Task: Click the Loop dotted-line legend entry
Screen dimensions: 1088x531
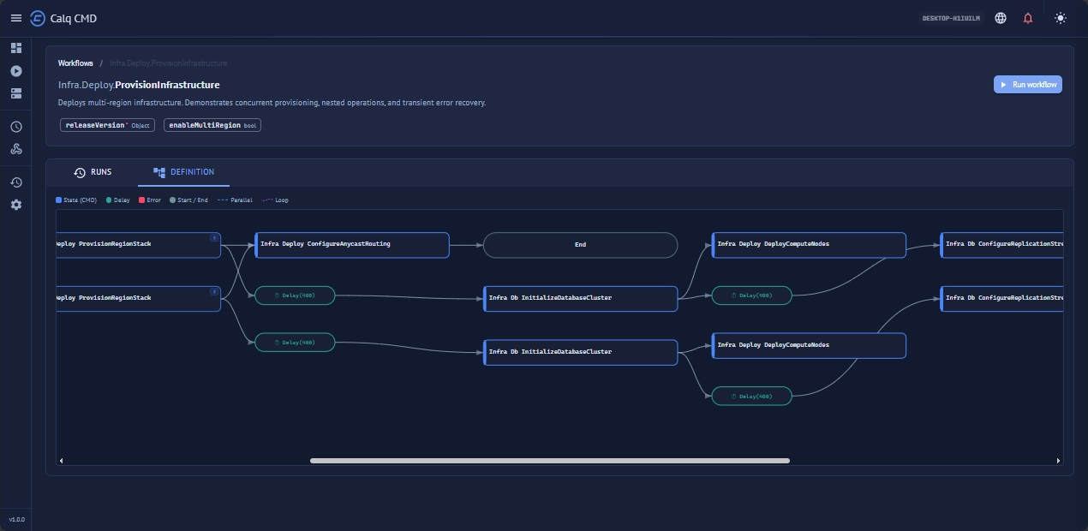Action: (x=275, y=200)
